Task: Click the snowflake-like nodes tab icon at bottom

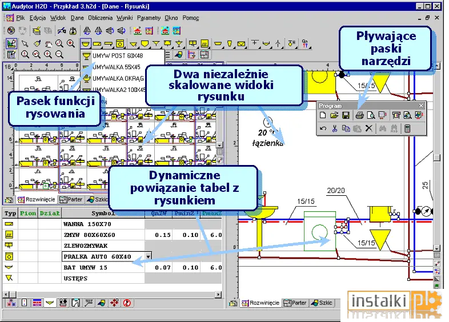Action: (x=11, y=303)
